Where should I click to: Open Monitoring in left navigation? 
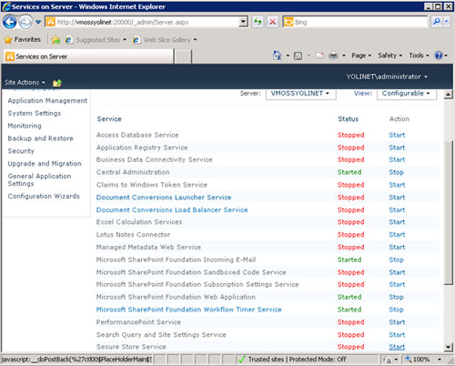point(25,126)
